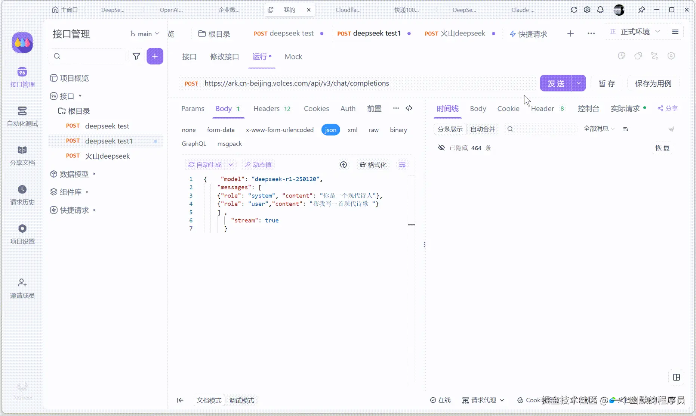Open the 控制台 response tab

pyautogui.click(x=588, y=109)
